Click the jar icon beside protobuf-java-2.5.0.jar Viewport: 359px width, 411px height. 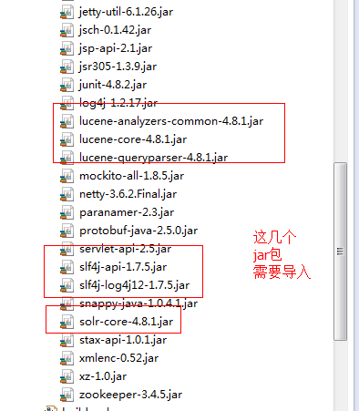67,231
